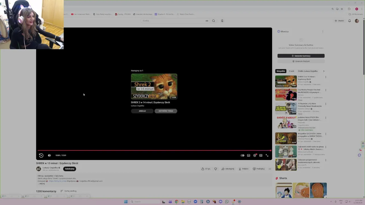
Task: Click the Pobierz download button
Action: point(244,169)
